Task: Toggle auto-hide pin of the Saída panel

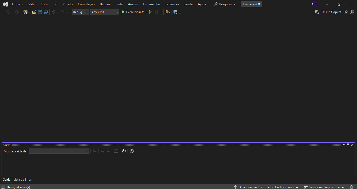Action: [x=348, y=145]
